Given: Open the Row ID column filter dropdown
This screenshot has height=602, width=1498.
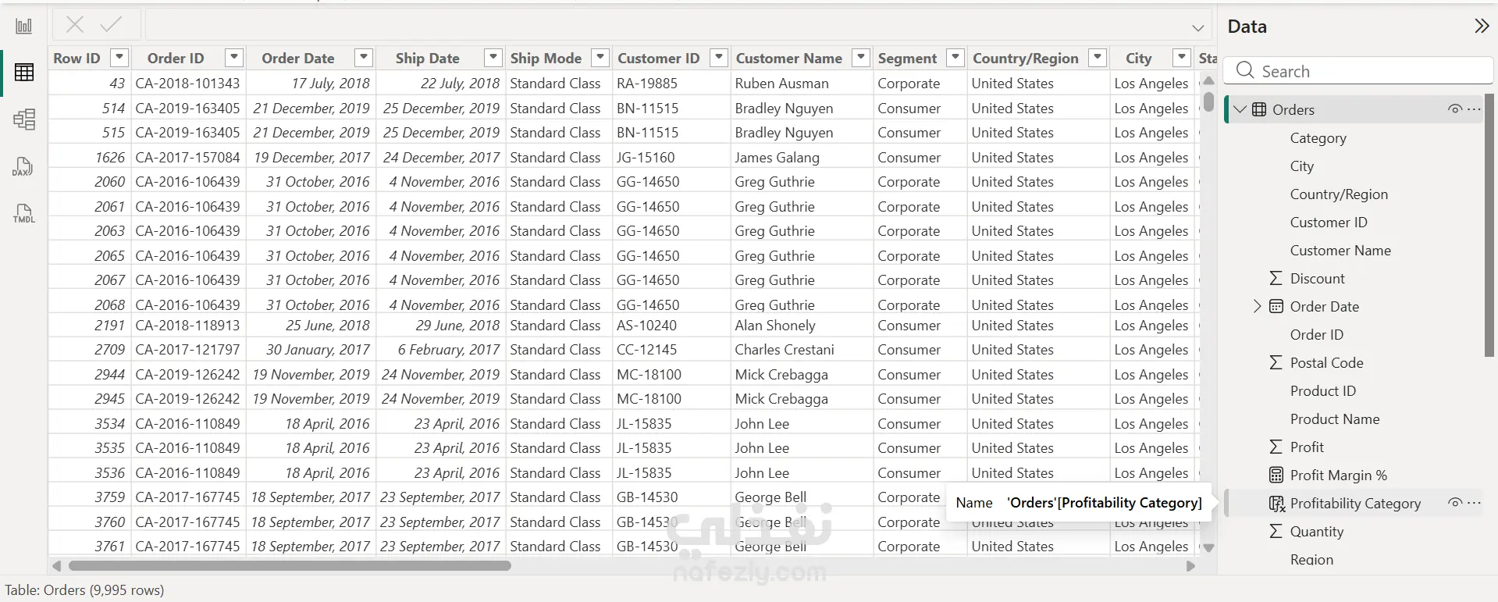Looking at the screenshot, I should pos(119,57).
